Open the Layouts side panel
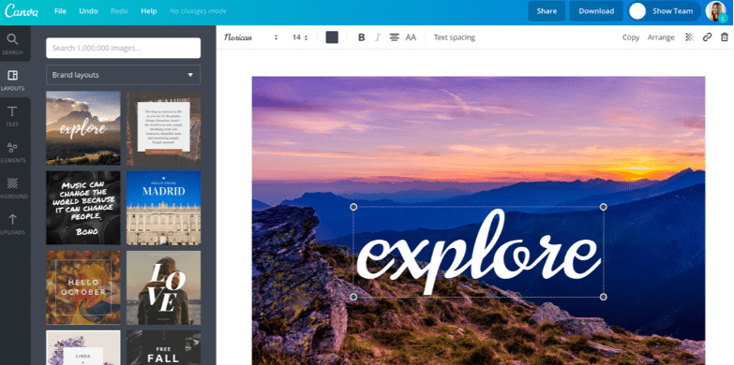The height and width of the screenshot is (365, 734). 12,80
